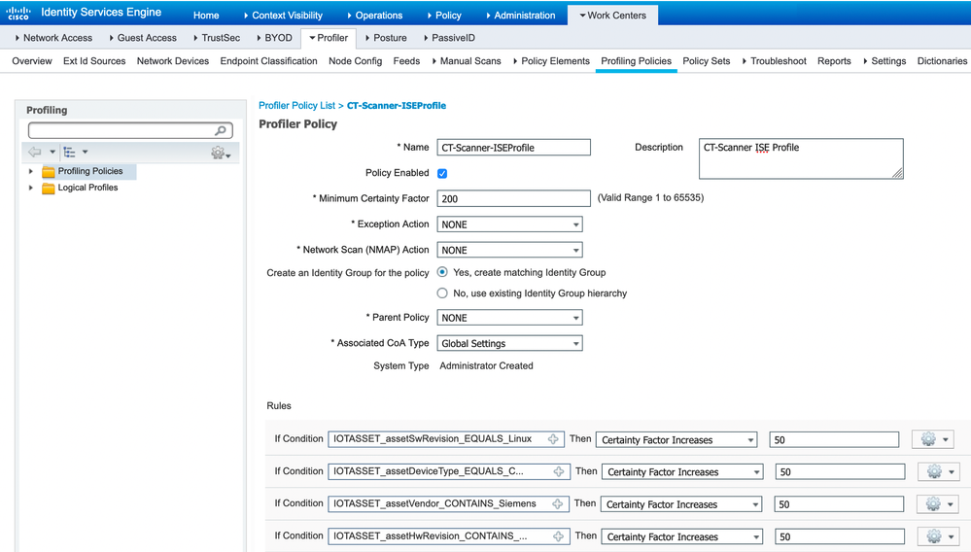Switch to Network Access work center
This screenshot has height=552, width=971.
(x=53, y=38)
